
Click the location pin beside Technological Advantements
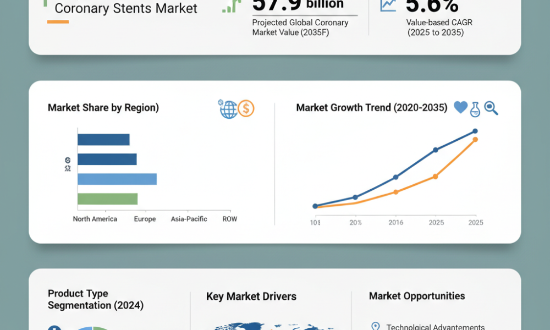click(375, 327)
